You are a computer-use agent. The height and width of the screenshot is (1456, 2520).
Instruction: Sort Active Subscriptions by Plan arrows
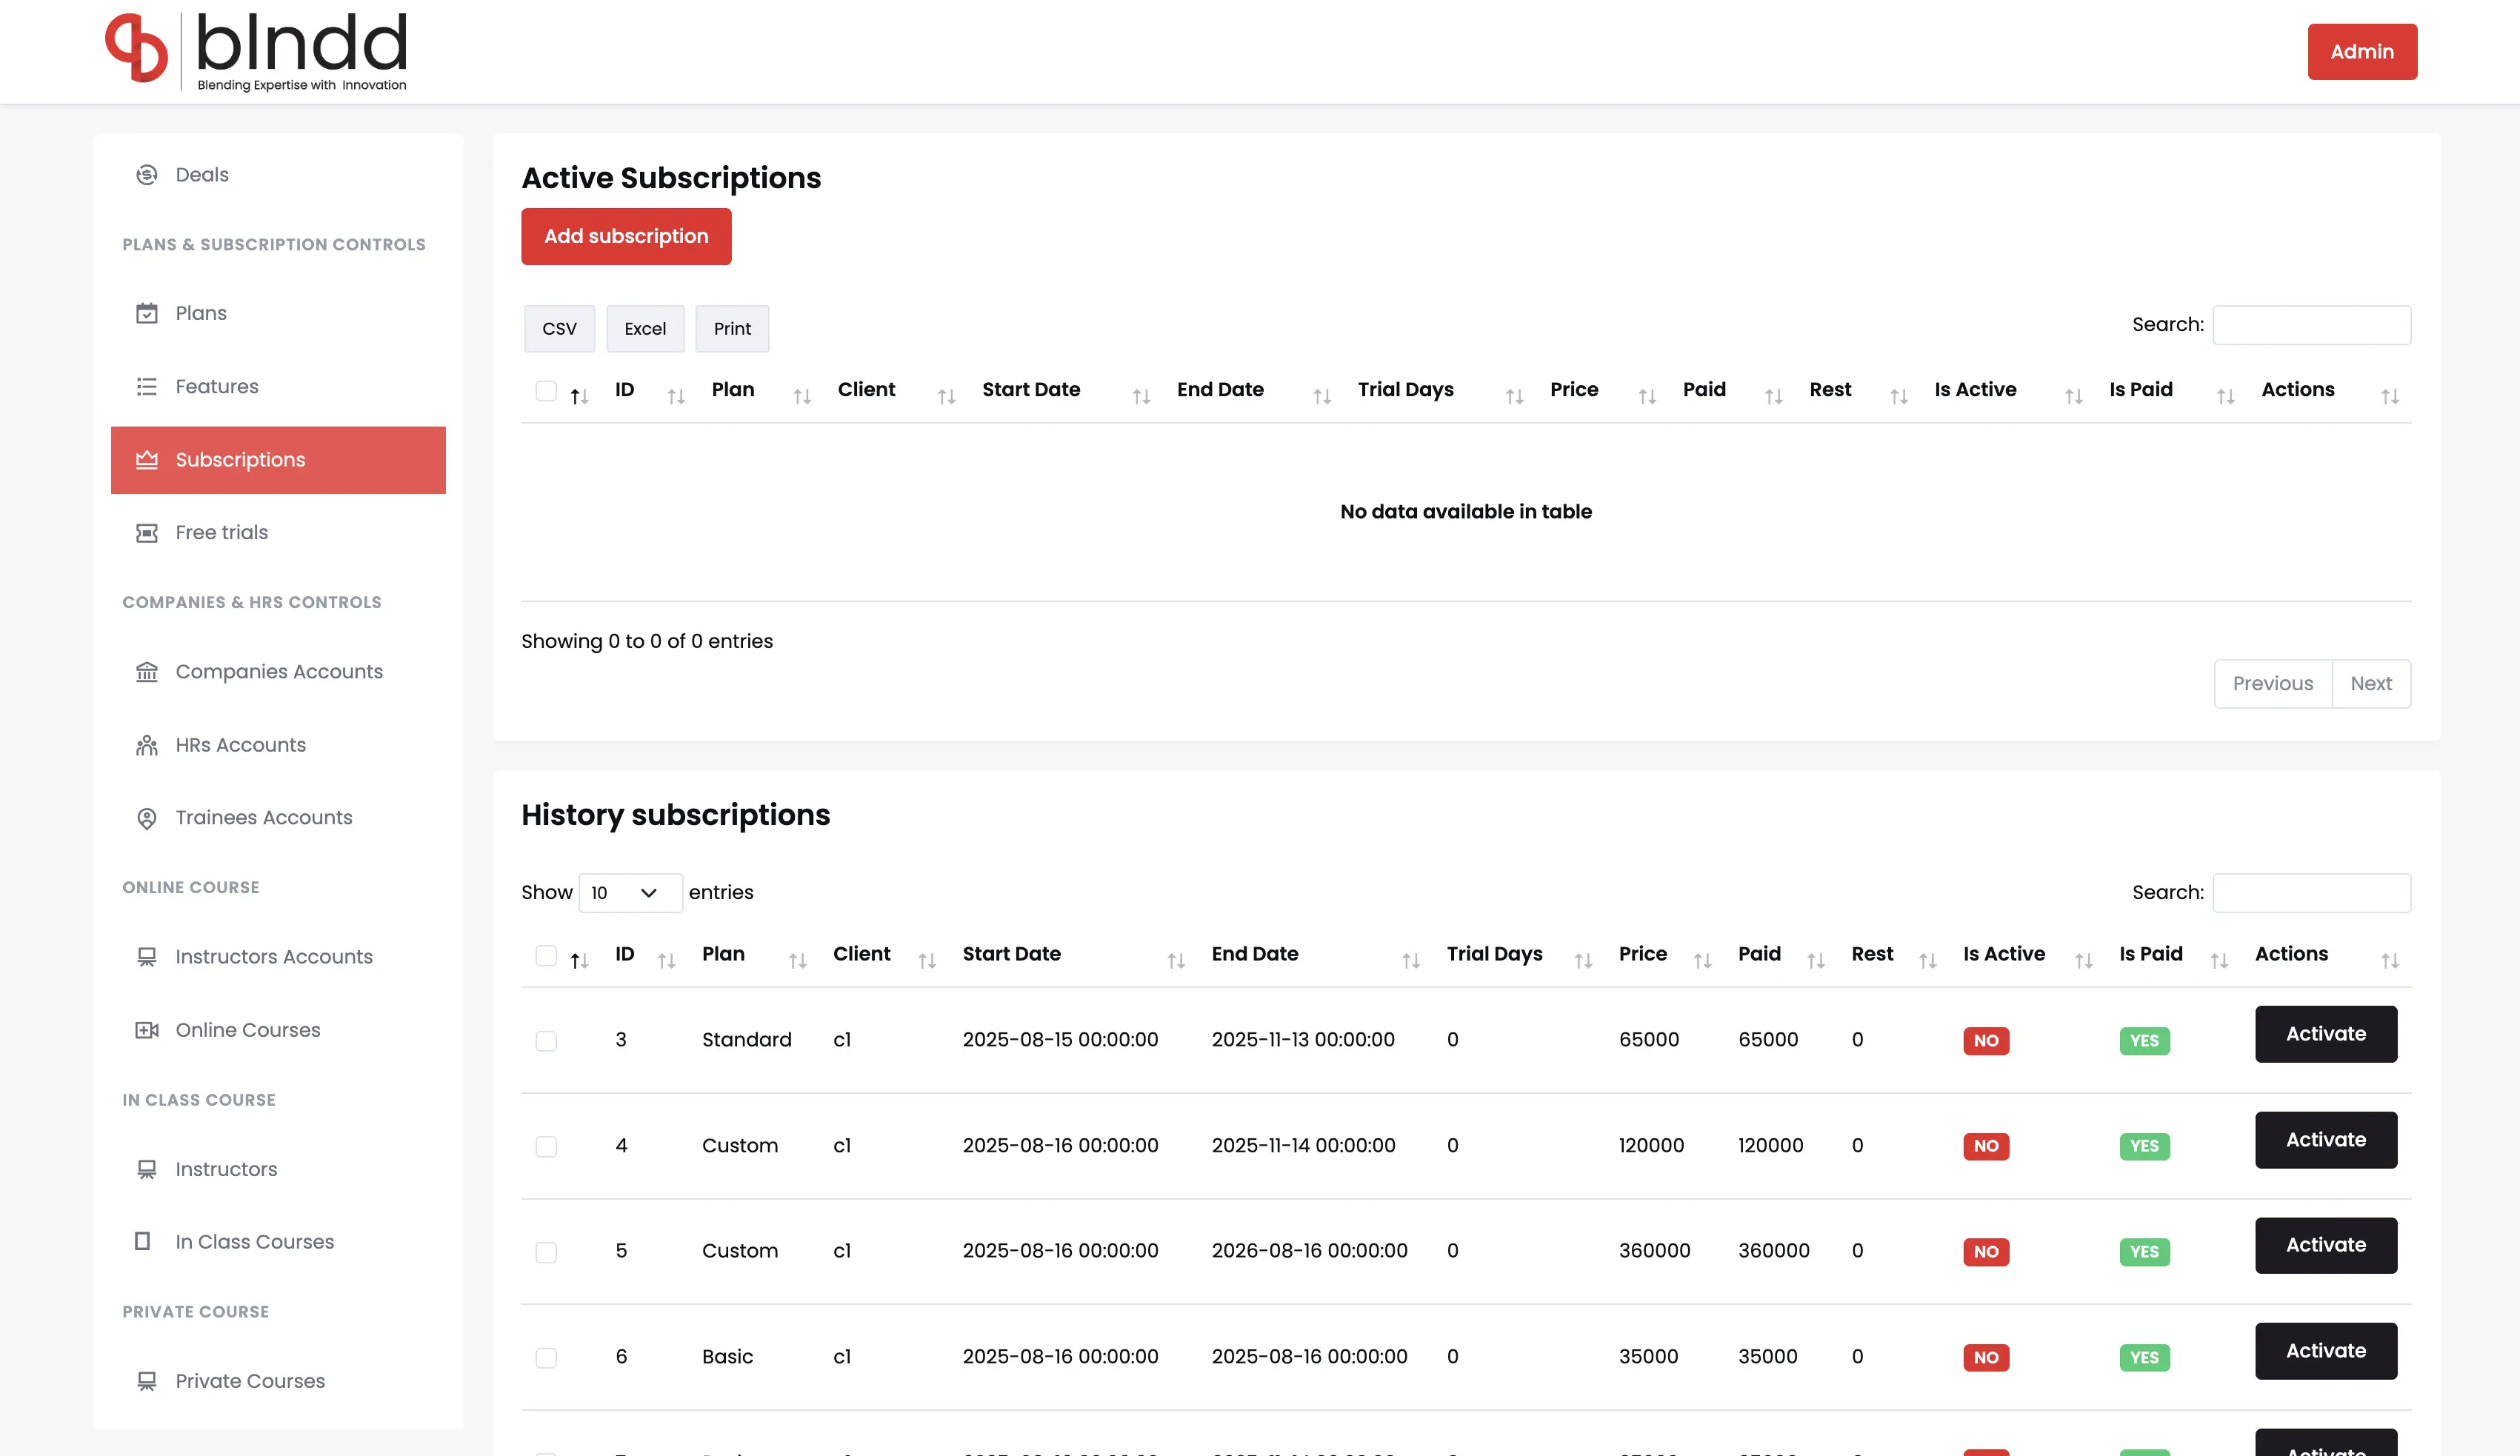(802, 396)
